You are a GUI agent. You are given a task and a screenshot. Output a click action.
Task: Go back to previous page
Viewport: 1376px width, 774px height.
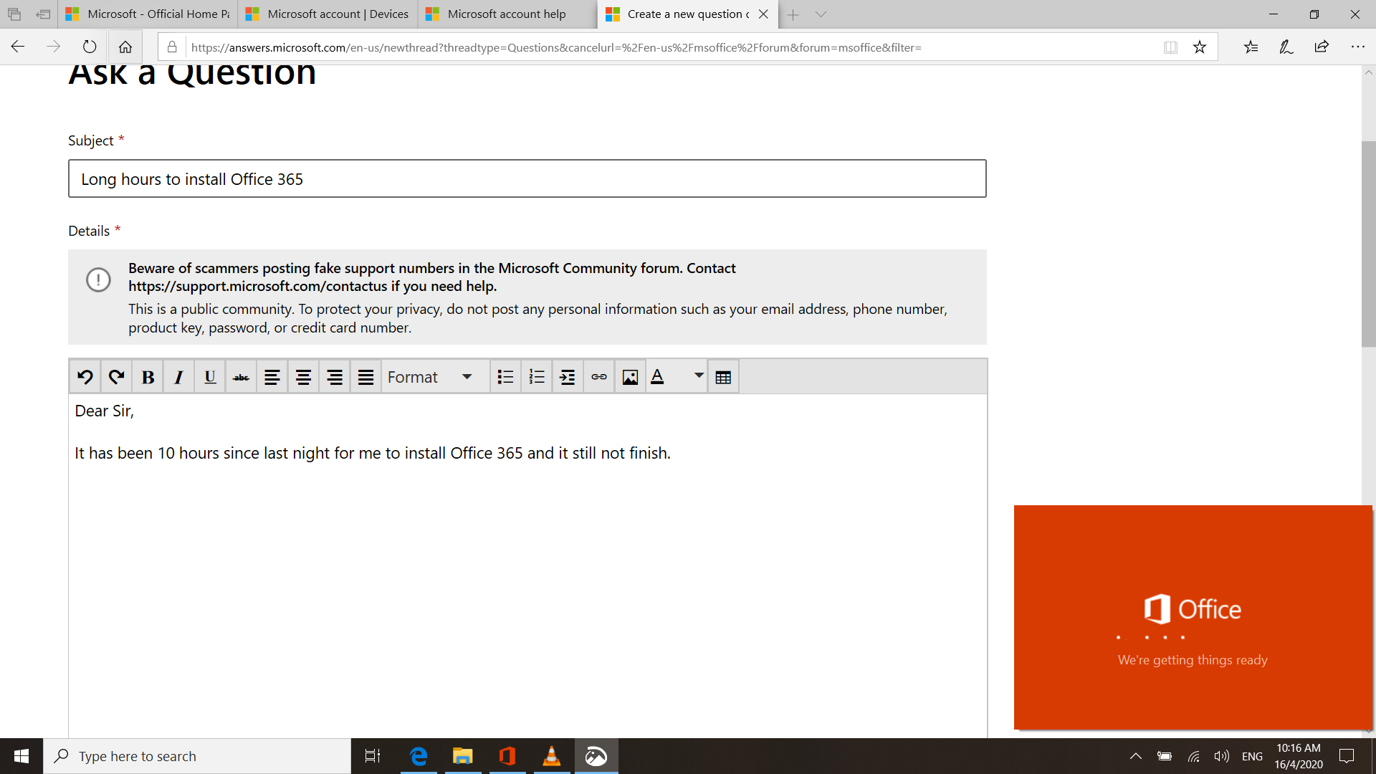(18, 47)
